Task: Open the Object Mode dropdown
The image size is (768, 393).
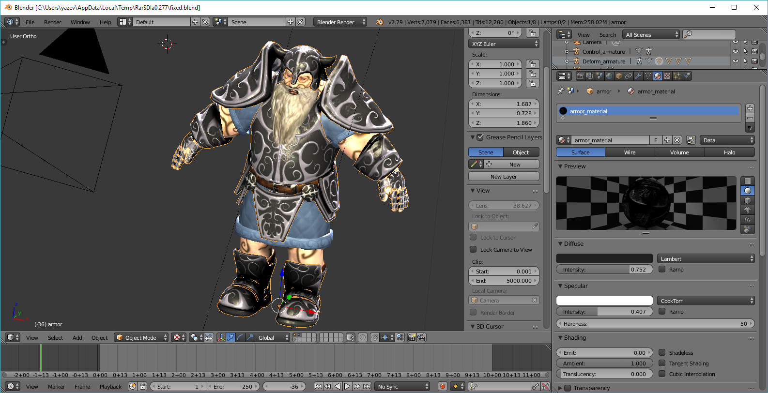Action: click(141, 337)
